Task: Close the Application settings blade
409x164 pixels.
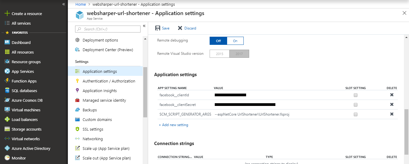Action: [x=404, y=13]
